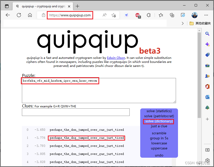
Task: Convert puzzle text to lowercase
Action: point(159,143)
